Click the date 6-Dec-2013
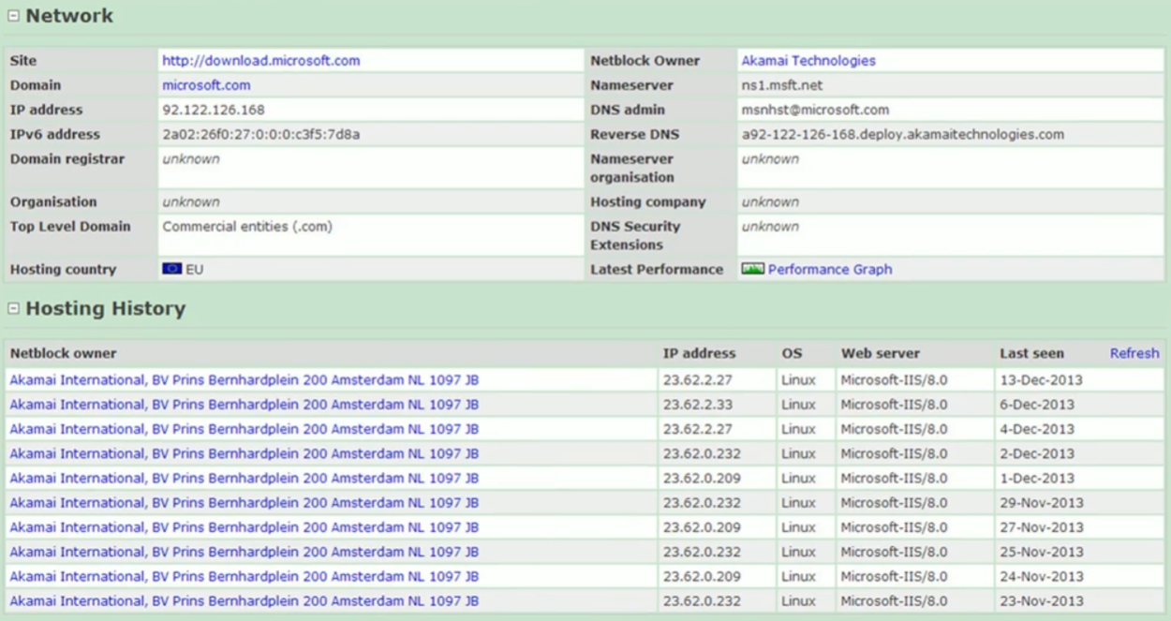Image resolution: width=1171 pixels, height=621 pixels. pyautogui.click(x=1037, y=405)
